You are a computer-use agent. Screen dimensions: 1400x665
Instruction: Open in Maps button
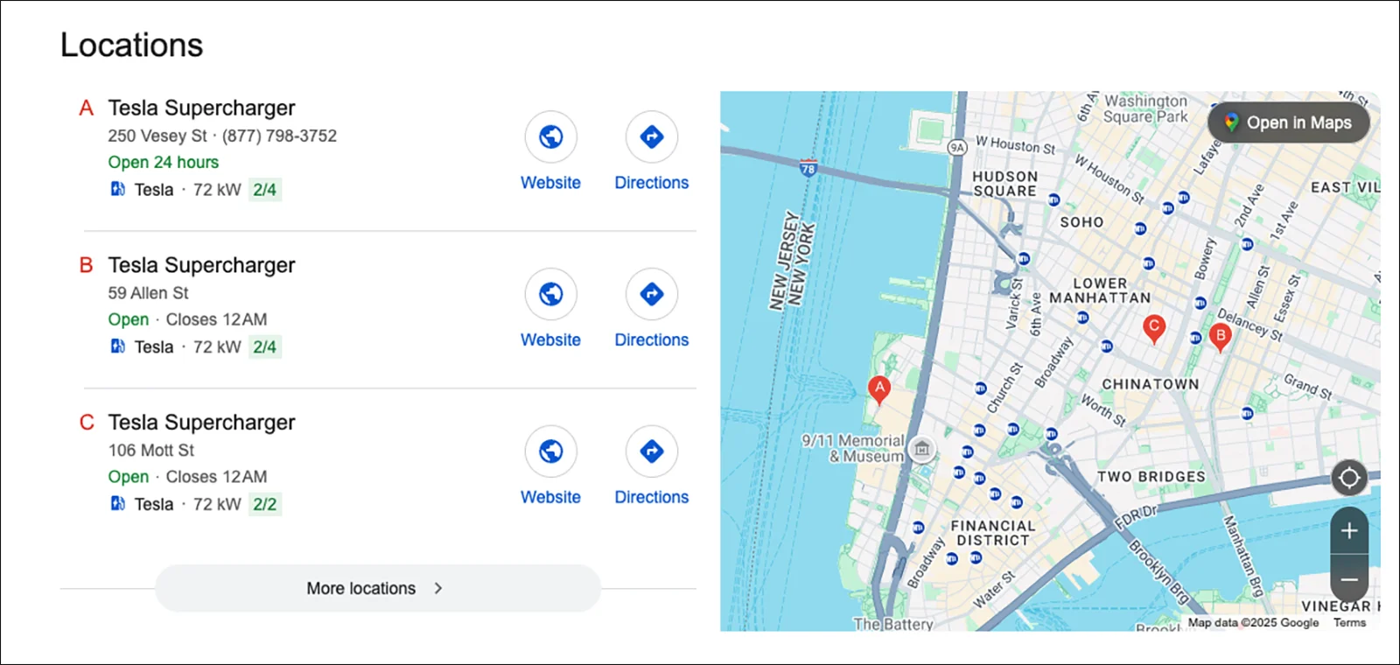(1288, 123)
